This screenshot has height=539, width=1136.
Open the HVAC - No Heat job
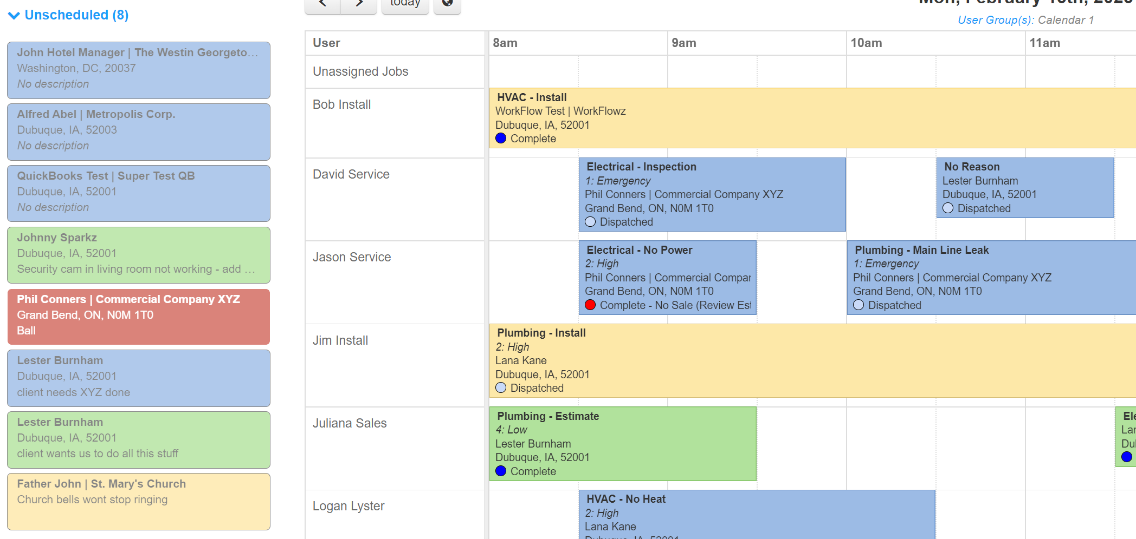pyautogui.click(x=757, y=513)
